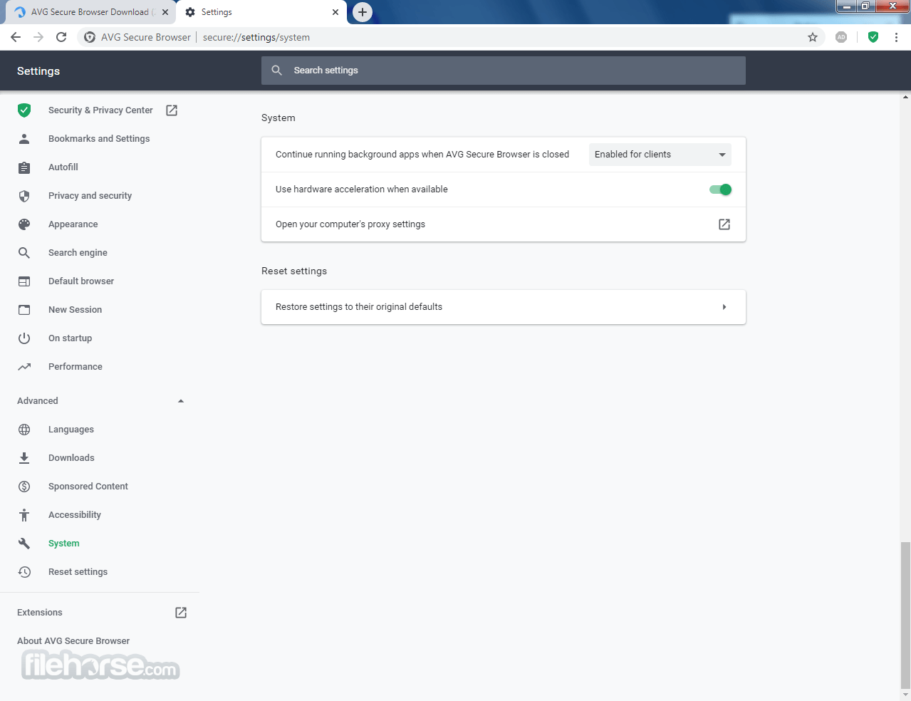Click the Privacy and security shield icon
The width and height of the screenshot is (911, 701).
24,196
